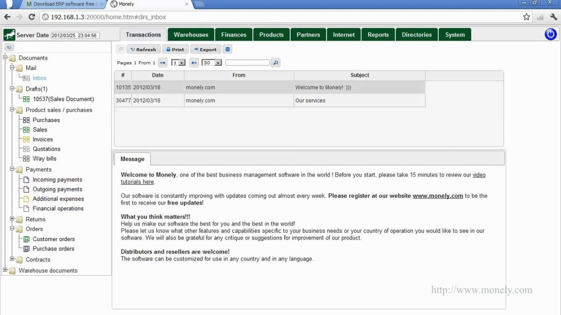The image size is (561, 315).
Task: Collapse the Payments folder node
Action: (x=12, y=169)
